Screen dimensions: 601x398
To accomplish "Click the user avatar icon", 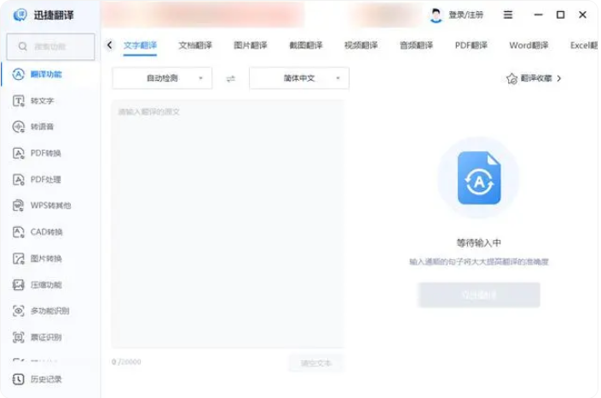I will (436, 15).
